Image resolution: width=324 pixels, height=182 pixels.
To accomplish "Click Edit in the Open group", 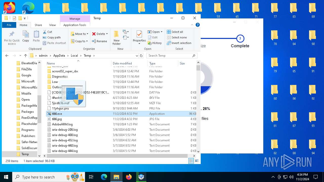I will pos(153,37).
